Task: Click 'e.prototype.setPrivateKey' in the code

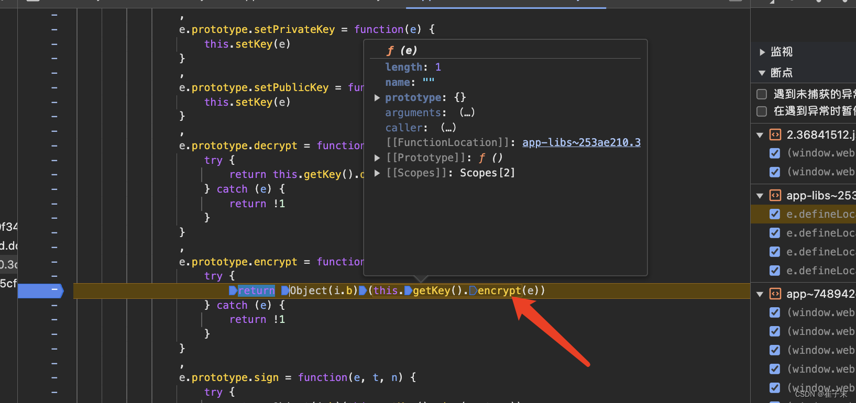Action: point(257,29)
